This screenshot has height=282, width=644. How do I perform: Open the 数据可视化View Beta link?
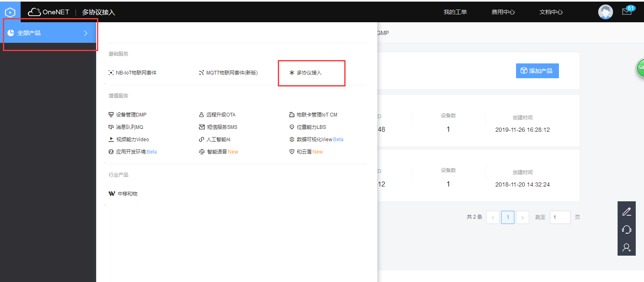[320, 139]
